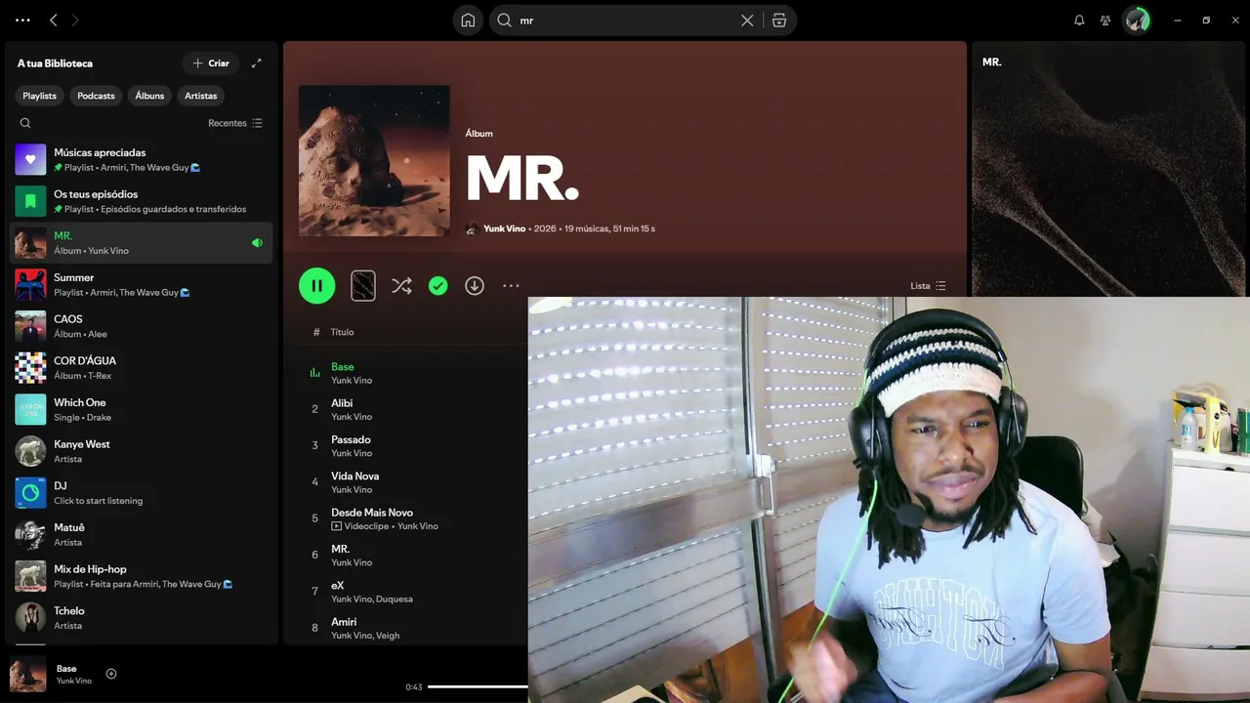Open more options for the album
The height and width of the screenshot is (703, 1250).
pyautogui.click(x=511, y=286)
